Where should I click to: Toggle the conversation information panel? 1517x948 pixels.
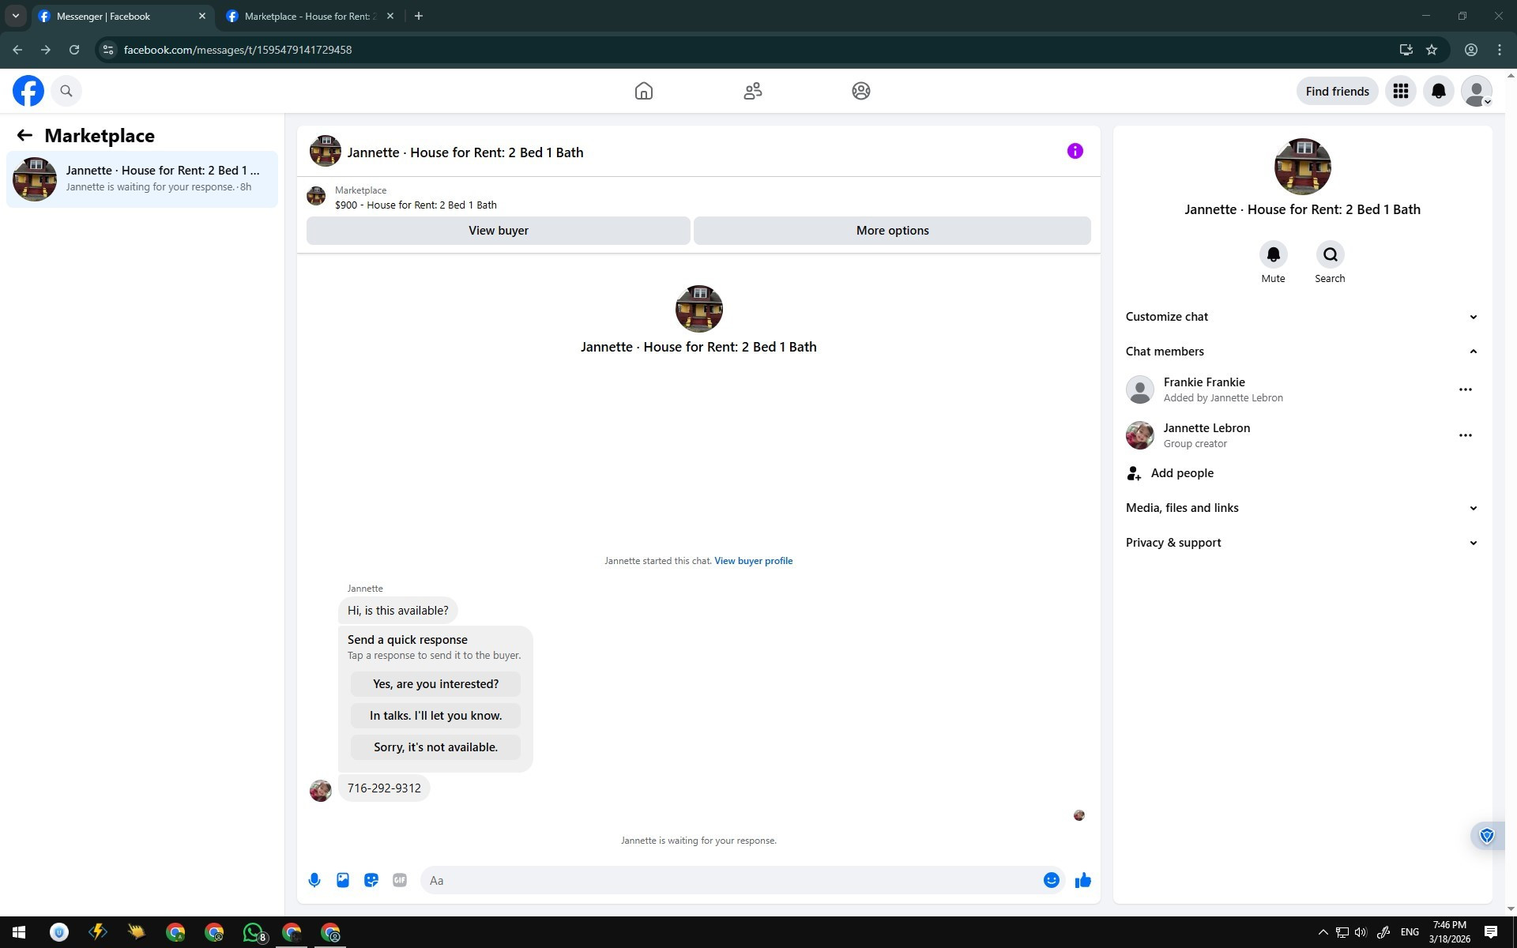click(1075, 151)
